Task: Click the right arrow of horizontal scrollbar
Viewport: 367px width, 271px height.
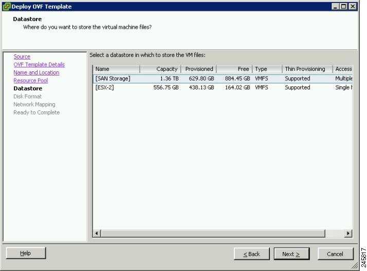Action: (348, 233)
